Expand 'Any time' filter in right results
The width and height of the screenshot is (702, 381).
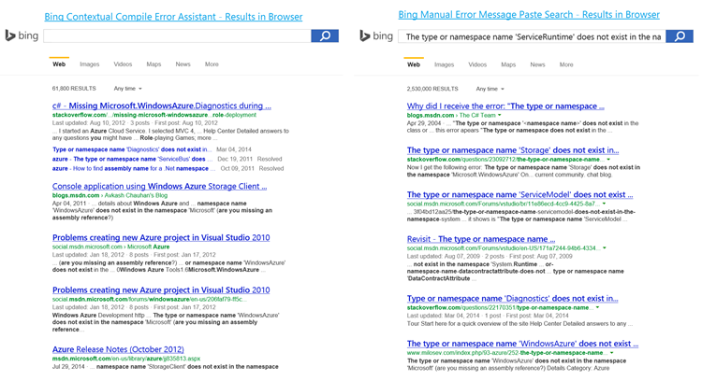pos(490,89)
